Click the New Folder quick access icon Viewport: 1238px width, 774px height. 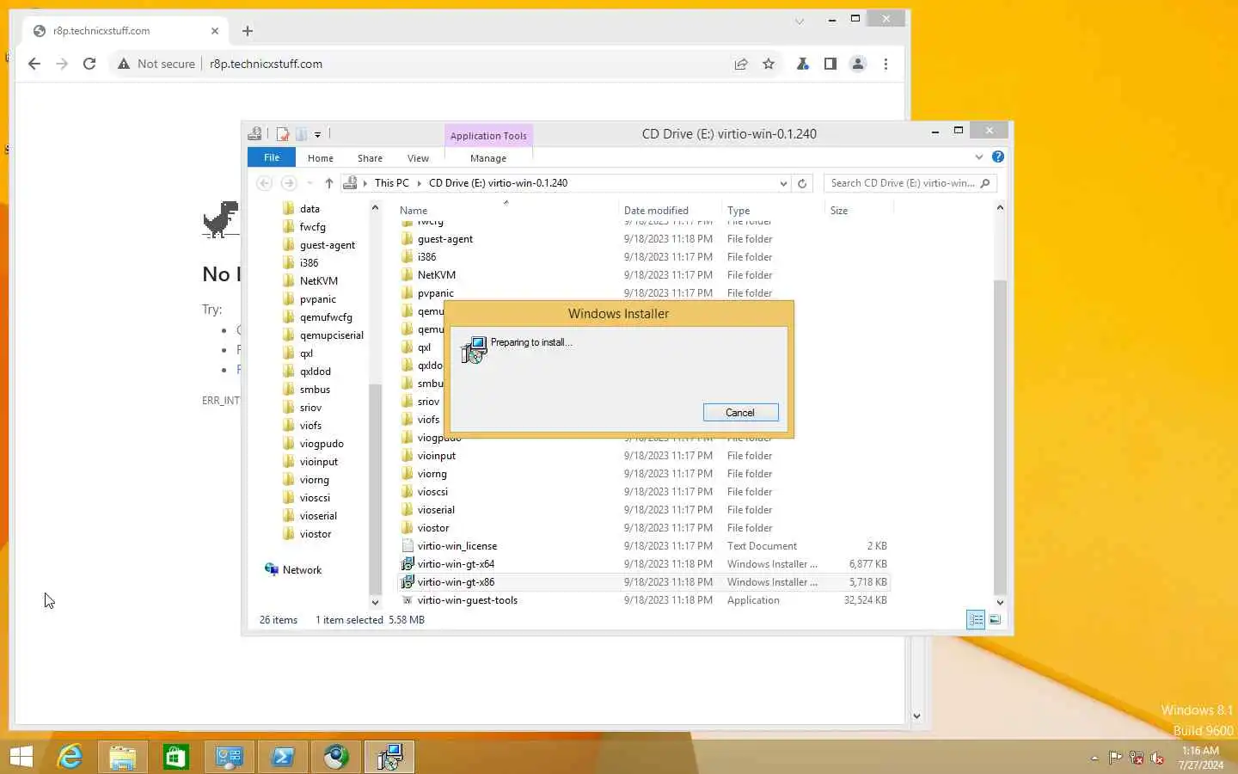coord(301,134)
